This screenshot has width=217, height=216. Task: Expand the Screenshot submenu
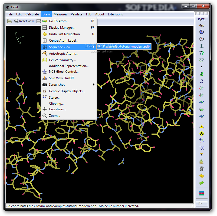(x=69, y=85)
